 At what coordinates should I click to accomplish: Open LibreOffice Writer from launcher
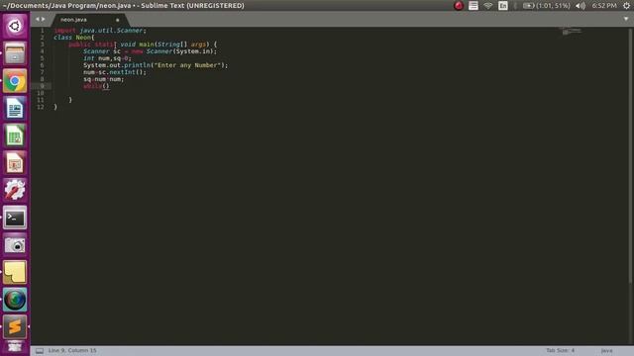click(x=15, y=108)
